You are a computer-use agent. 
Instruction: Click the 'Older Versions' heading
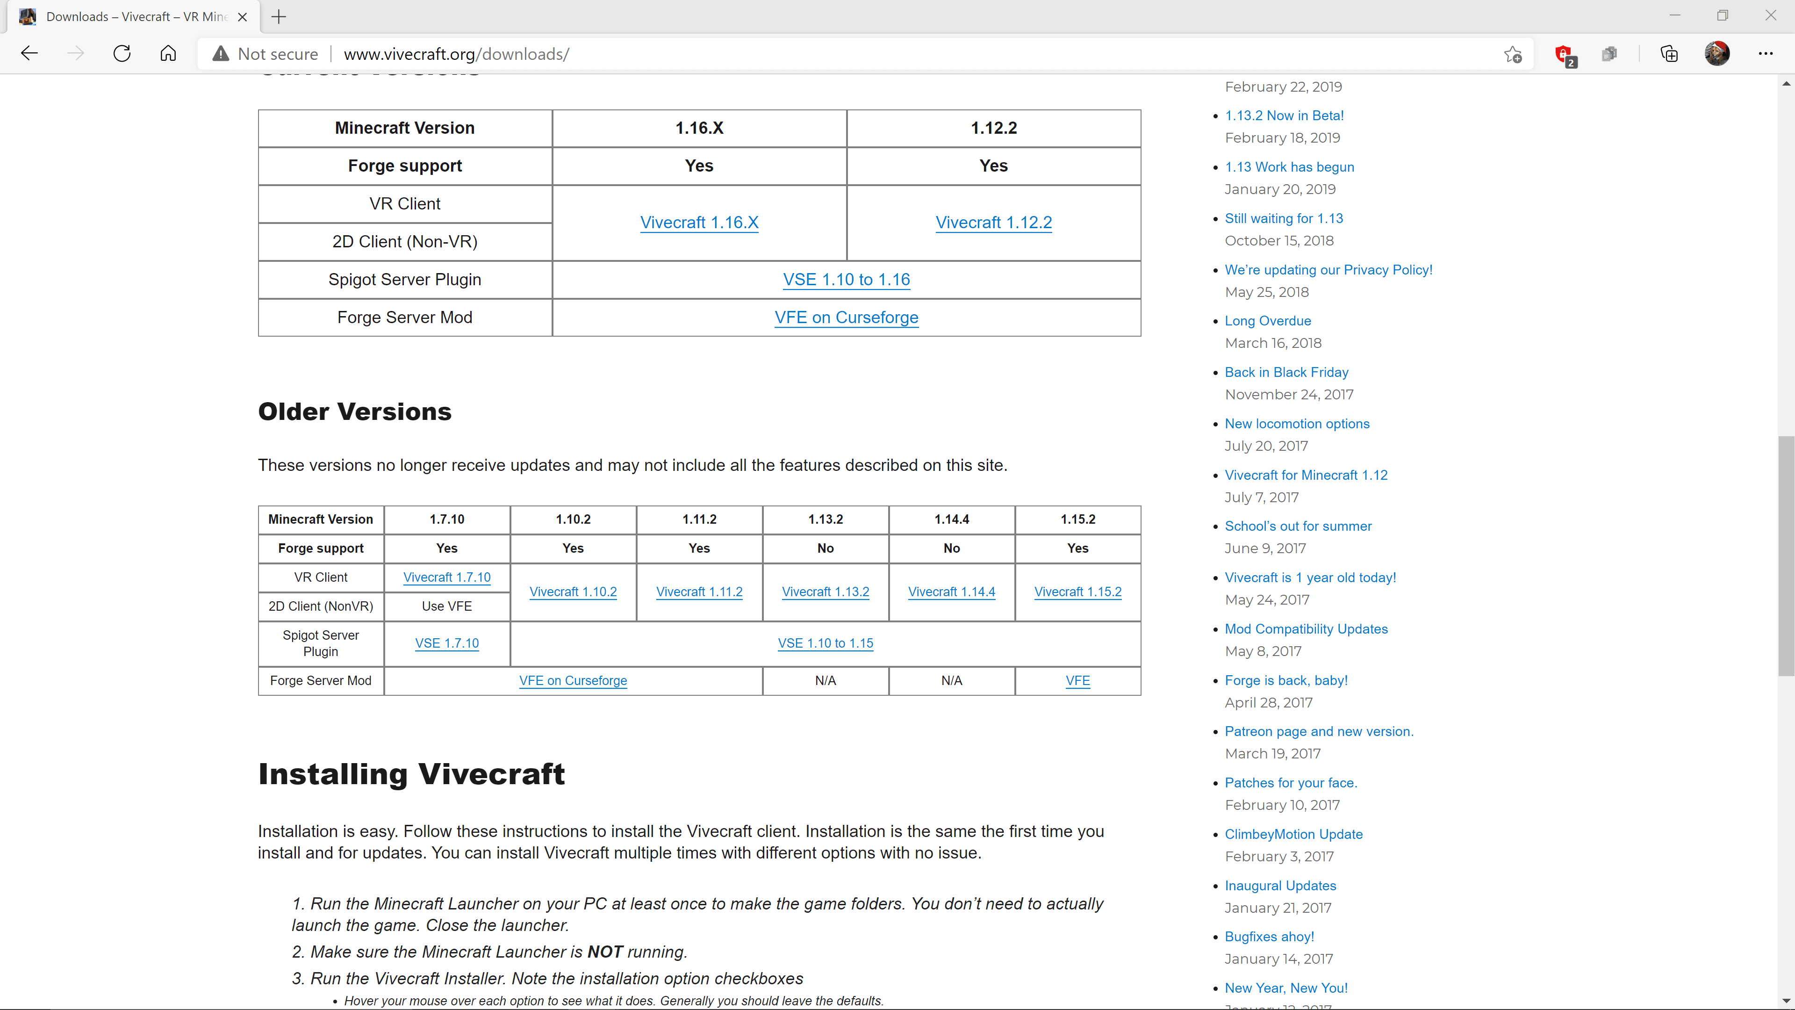click(355, 412)
